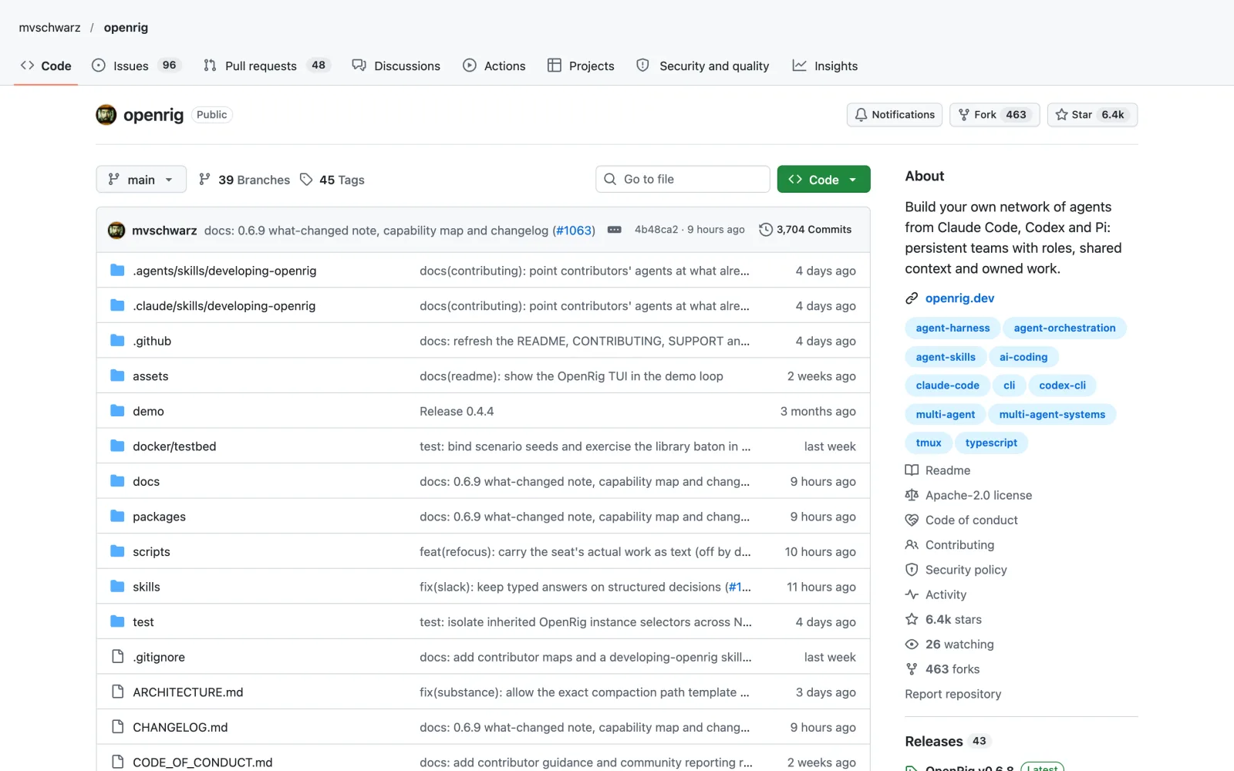The height and width of the screenshot is (771, 1234).
Task: Click the Code of conduct heart icon
Action: coord(912,520)
